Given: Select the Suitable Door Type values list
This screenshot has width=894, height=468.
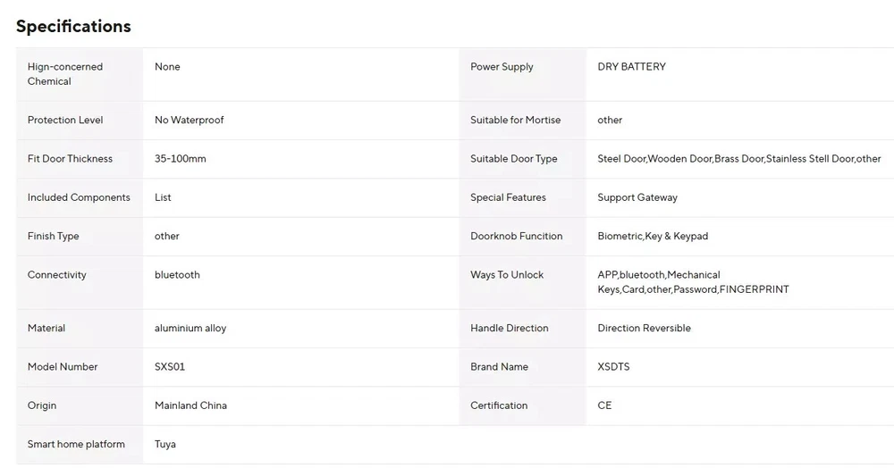Looking at the screenshot, I should (738, 159).
